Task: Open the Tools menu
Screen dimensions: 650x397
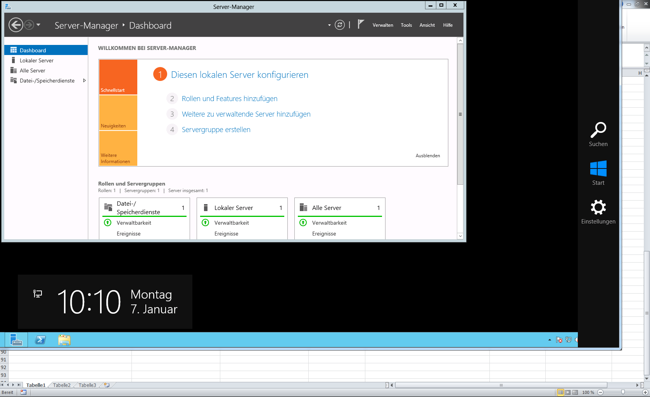Action: (406, 25)
